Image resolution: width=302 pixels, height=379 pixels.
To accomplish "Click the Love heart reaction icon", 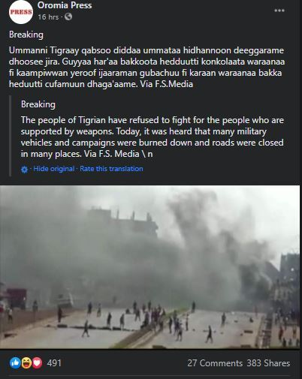I will 37,362.
